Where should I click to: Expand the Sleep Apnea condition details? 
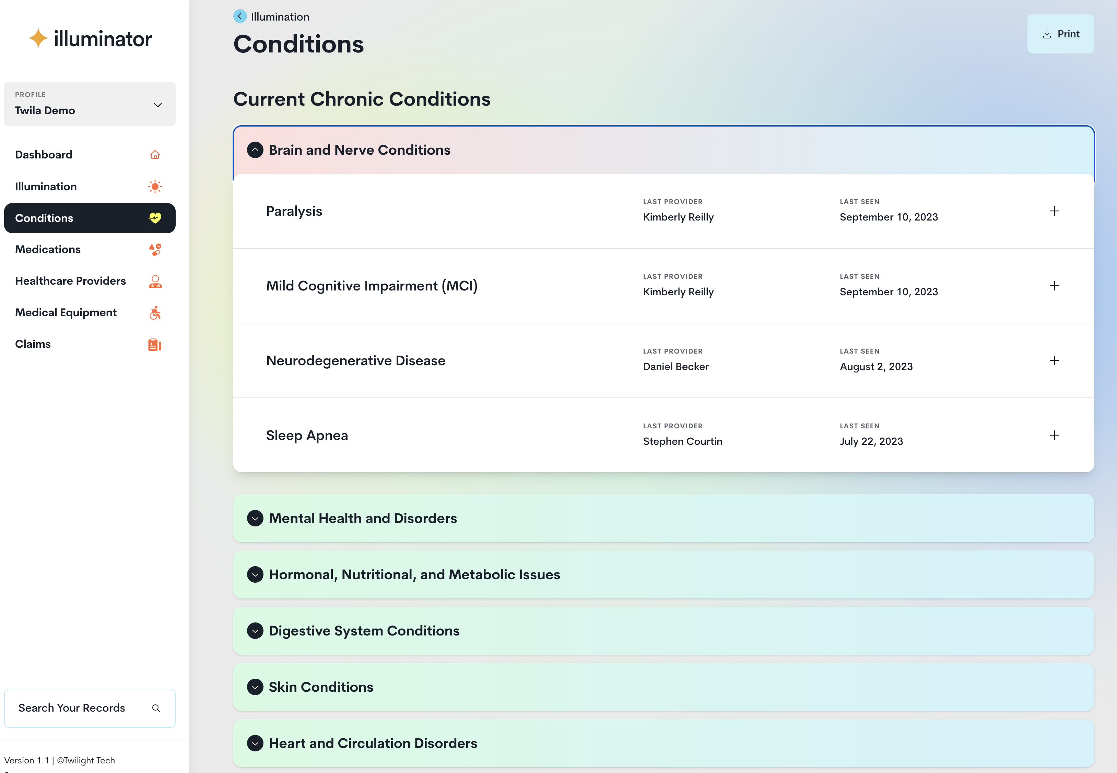[x=1055, y=435]
